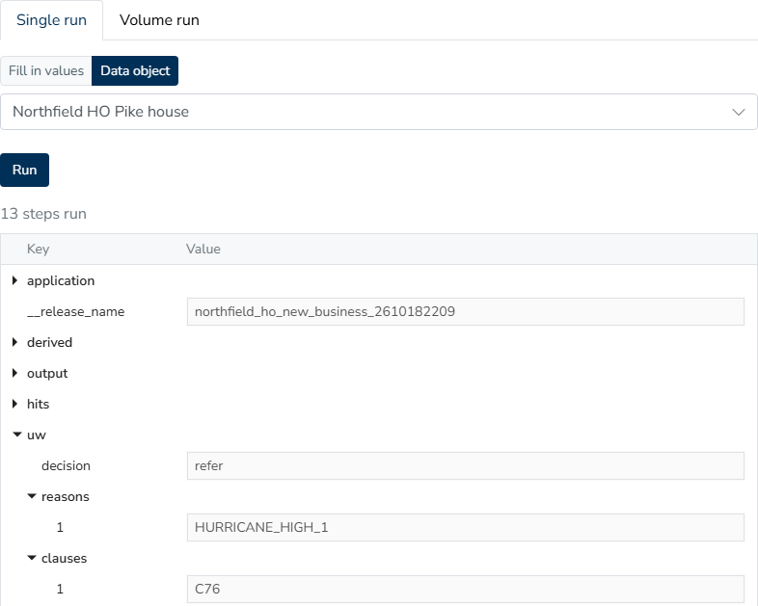Select the Data object mode

(135, 70)
